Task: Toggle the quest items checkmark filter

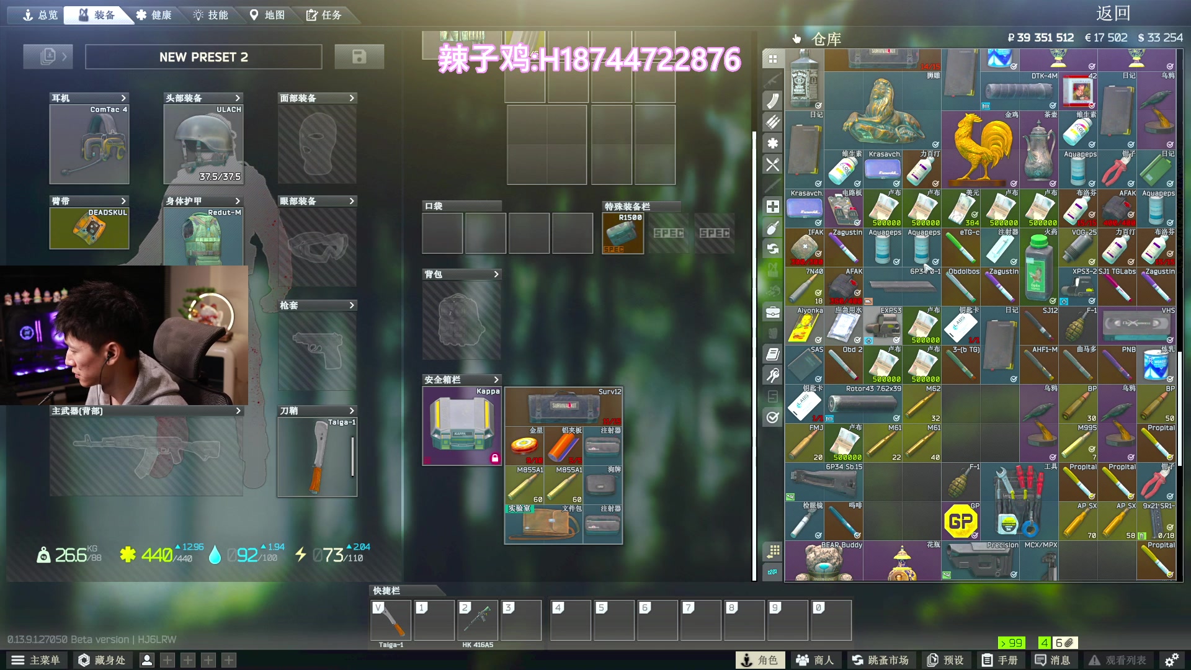Action: pyautogui.click(x=772, y=417)
